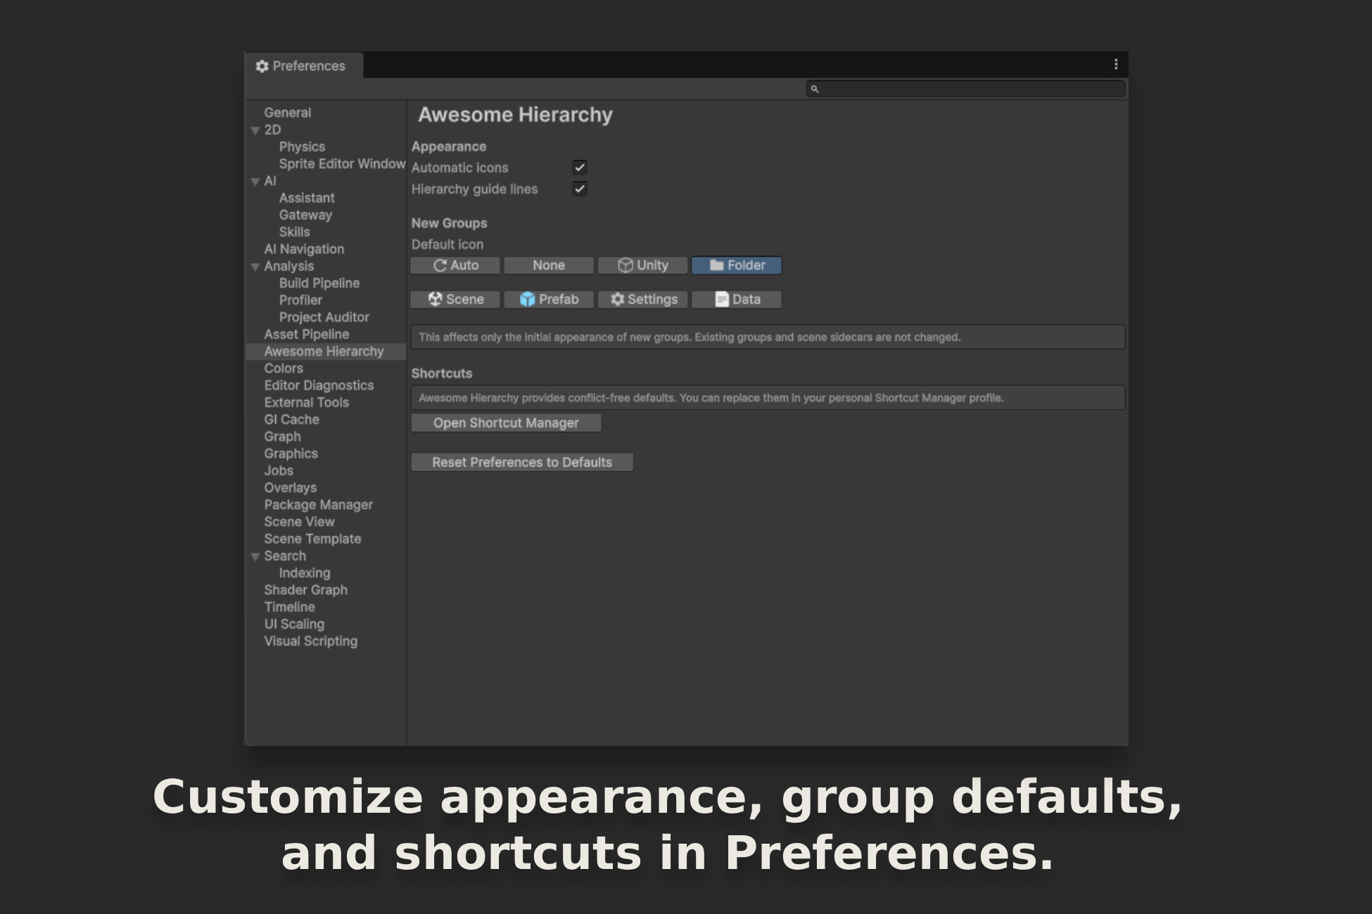
Task: Go to Shader Graph preferences
Action: pos(306,590)
